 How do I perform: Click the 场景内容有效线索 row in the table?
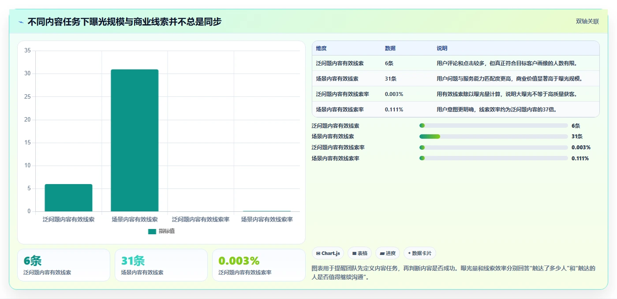pyautogui.click(x=456, y=79)
